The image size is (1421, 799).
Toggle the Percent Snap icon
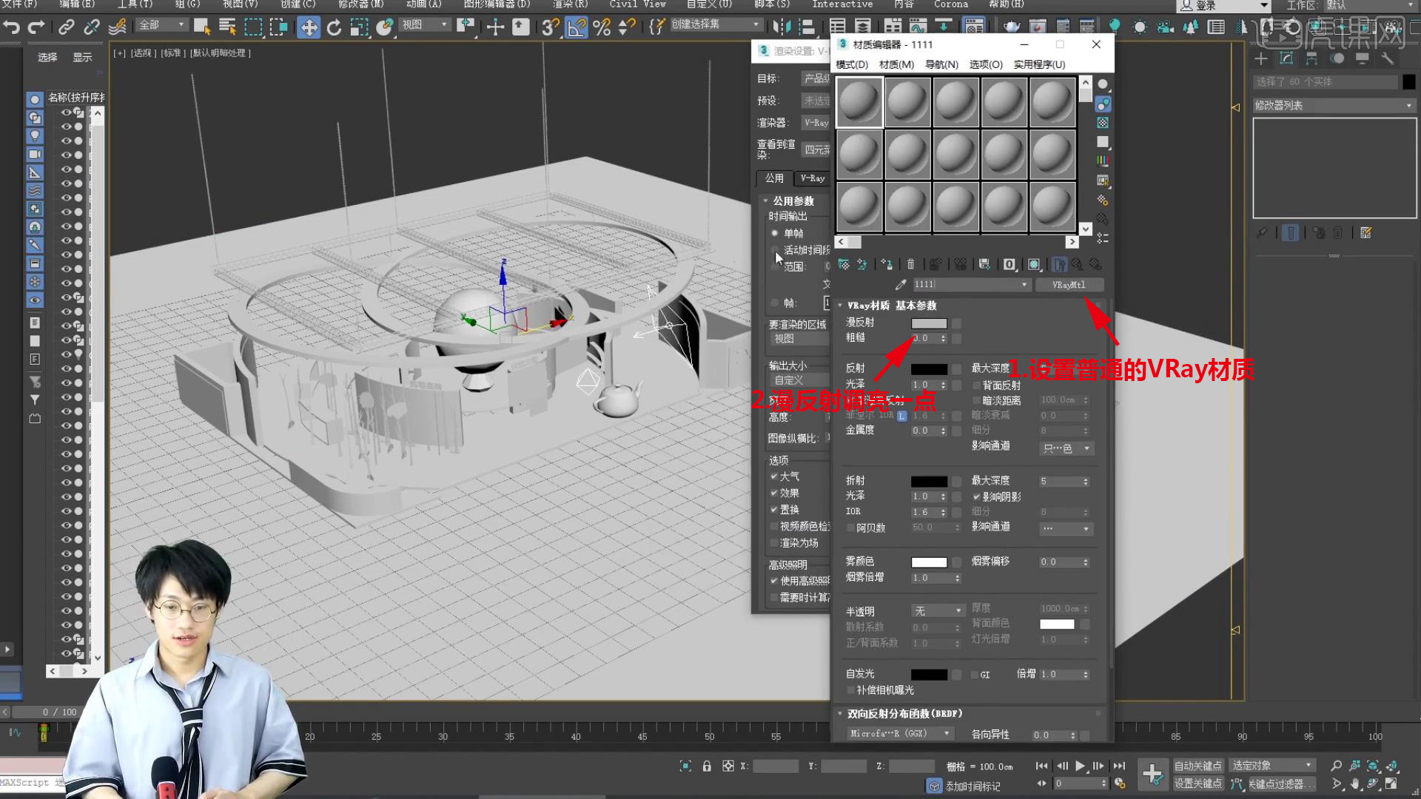click(x=602, y=27)
